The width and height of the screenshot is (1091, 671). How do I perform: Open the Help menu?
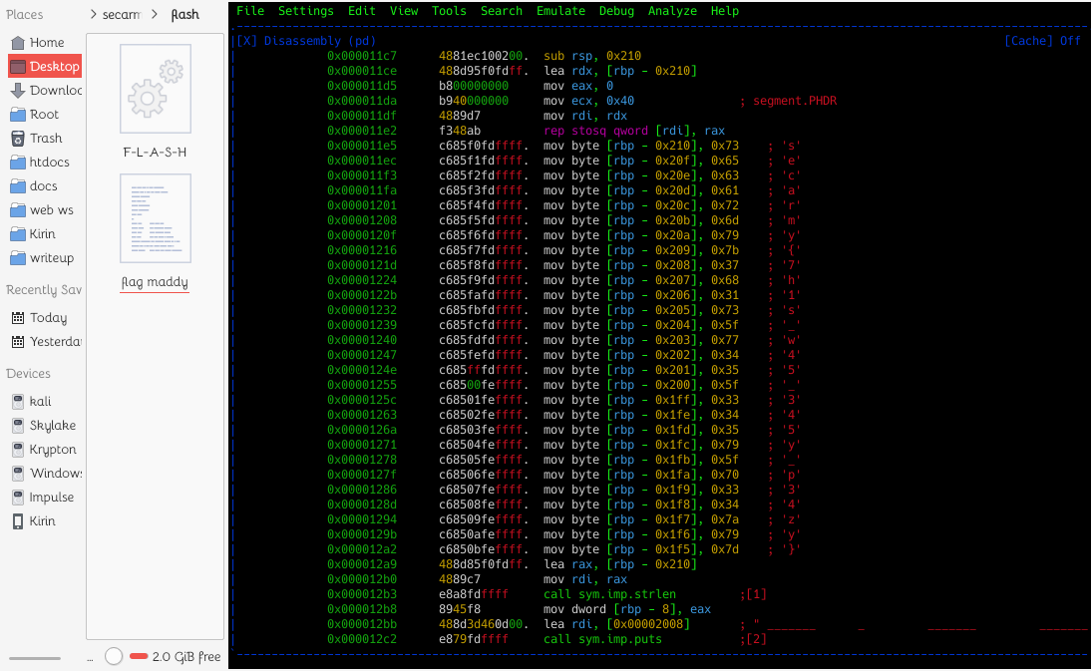pyautogui.click(x=724, y=11)
